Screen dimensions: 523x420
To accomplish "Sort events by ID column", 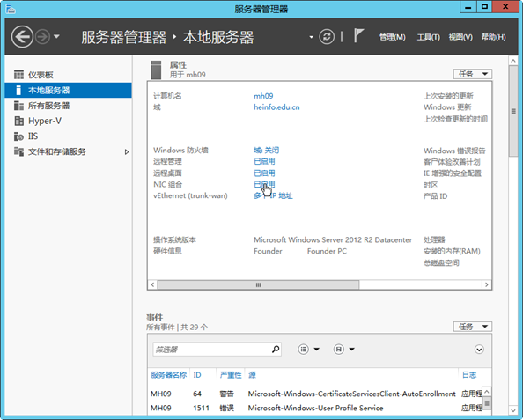I will point(197,375).
